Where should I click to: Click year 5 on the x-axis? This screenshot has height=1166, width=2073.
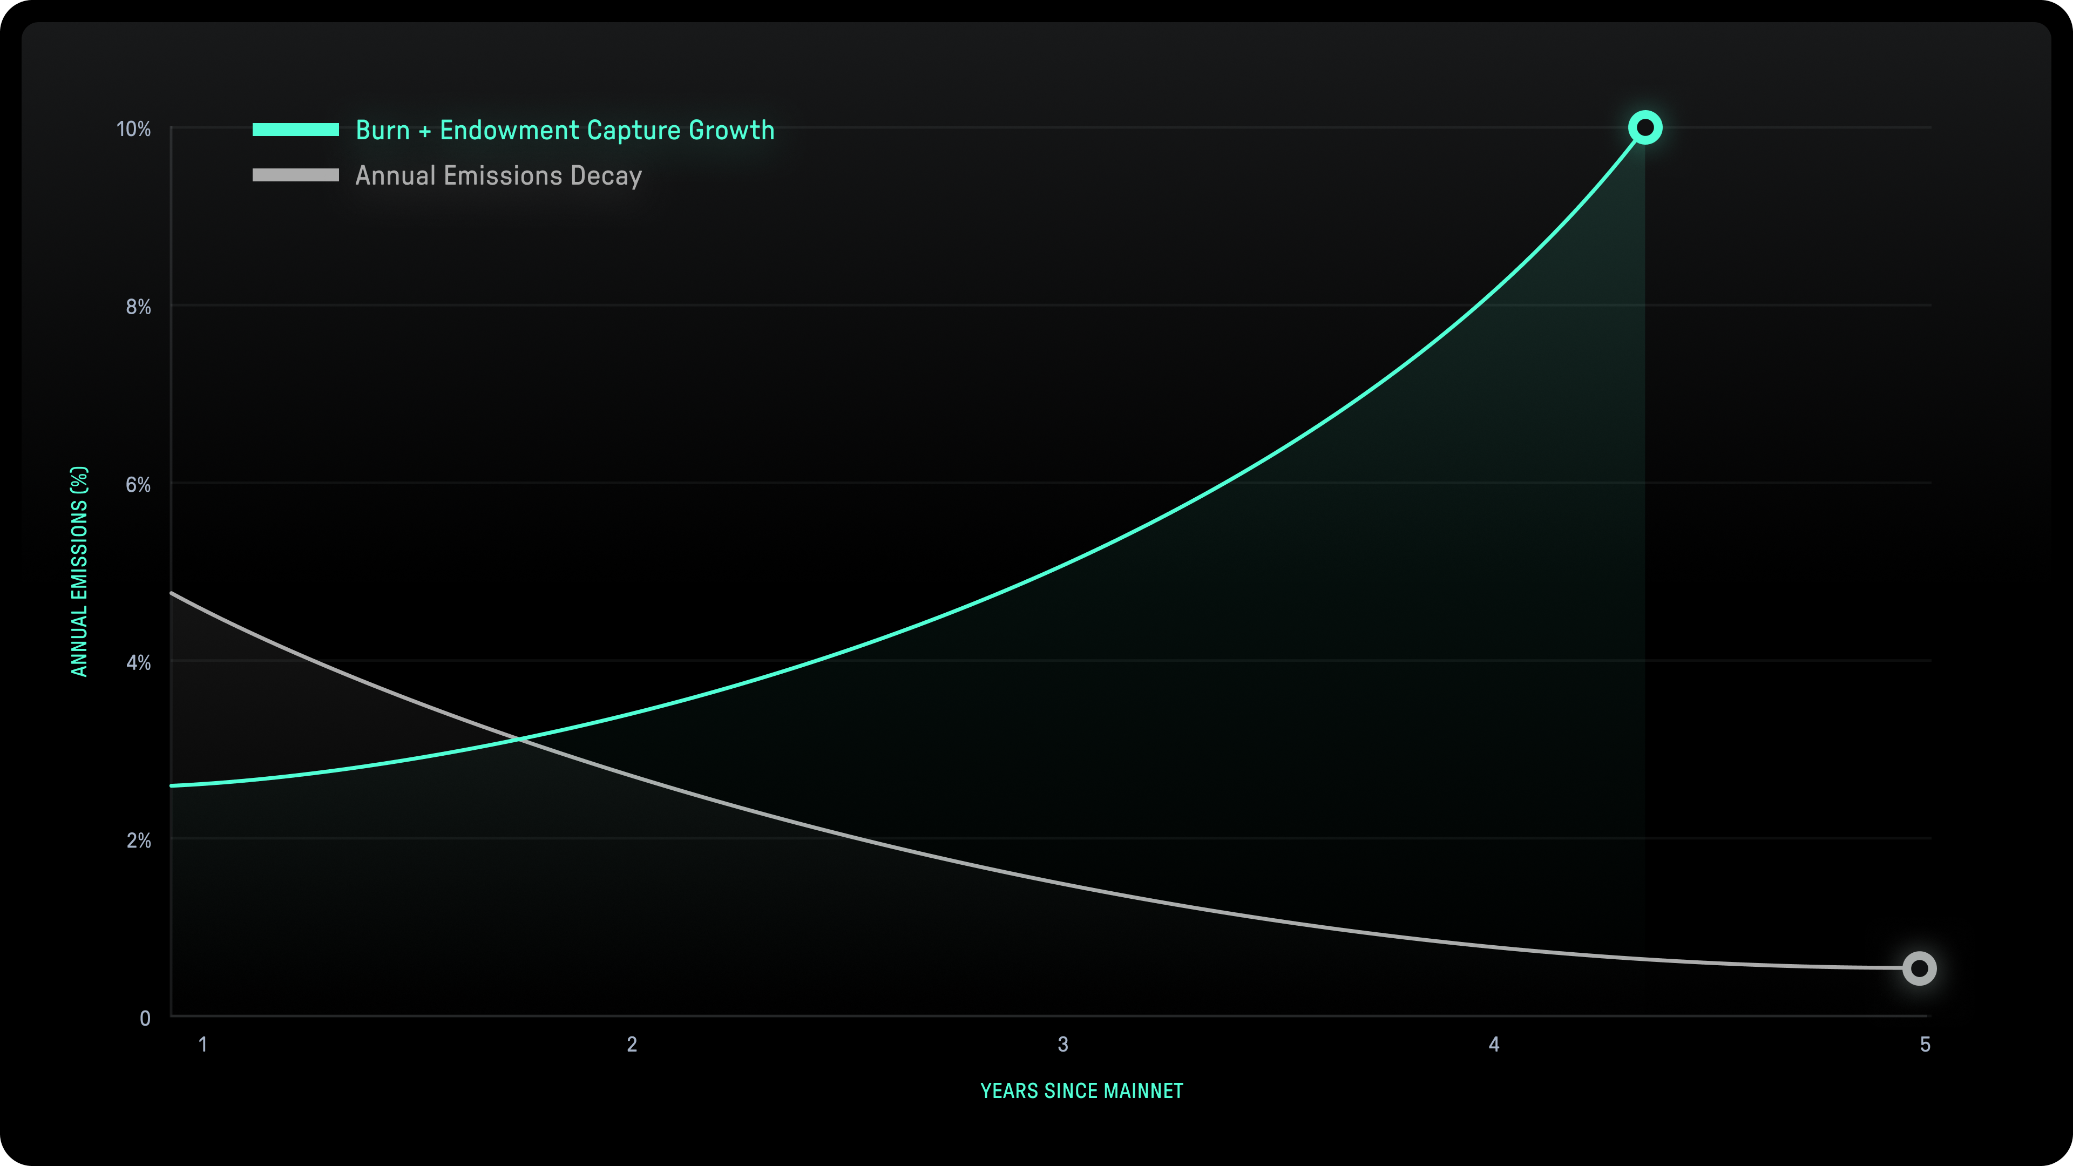click(x=1925, y=1045)
